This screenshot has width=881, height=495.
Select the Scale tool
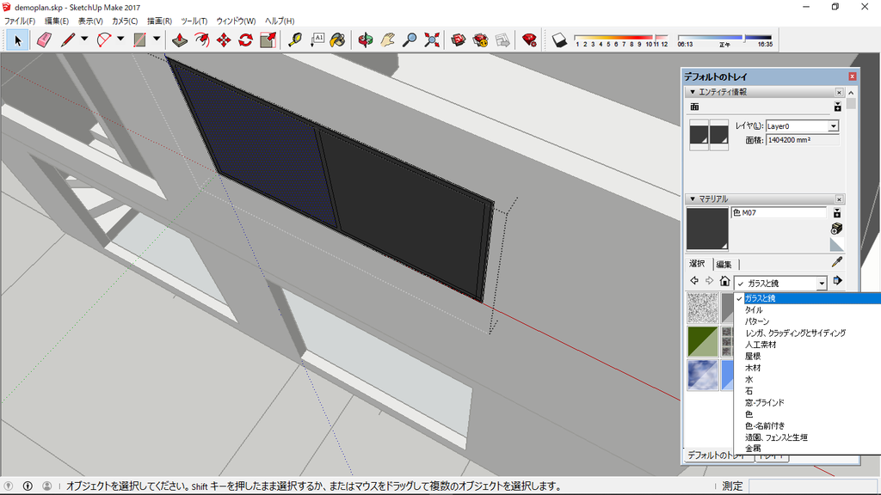pyautogui.click(x=268, y=40)
